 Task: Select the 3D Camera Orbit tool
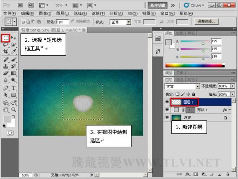[x=14, y=103]
